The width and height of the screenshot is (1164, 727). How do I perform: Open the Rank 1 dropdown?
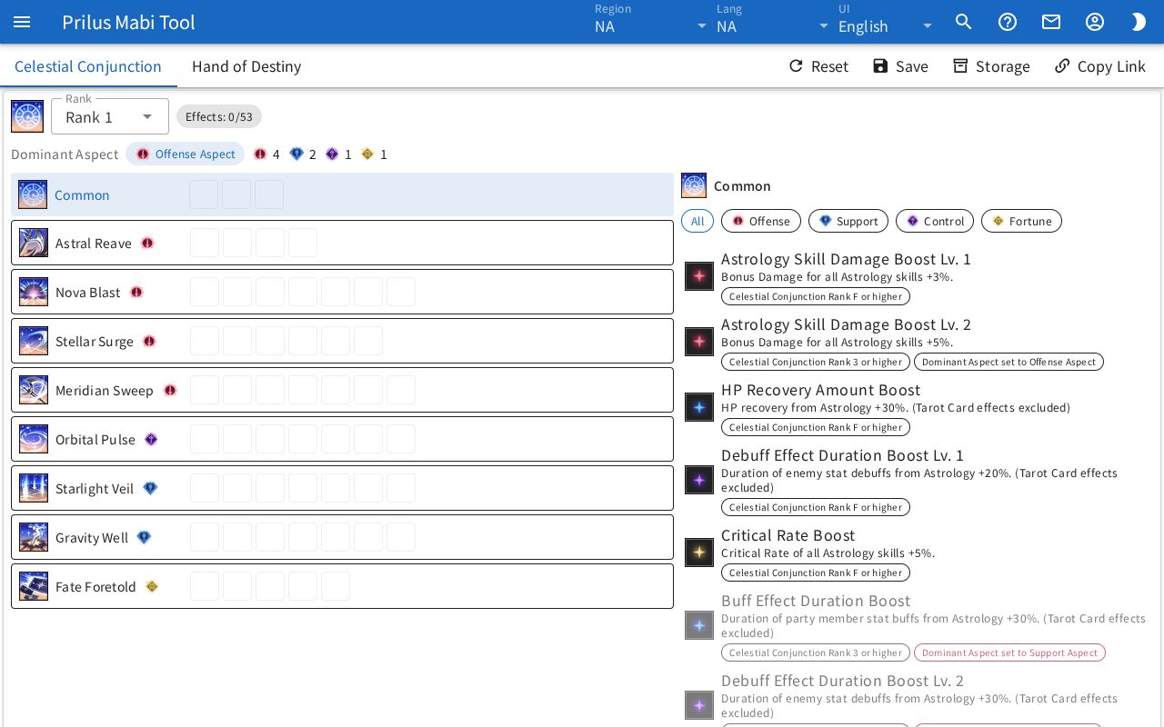tap(110, 116)
